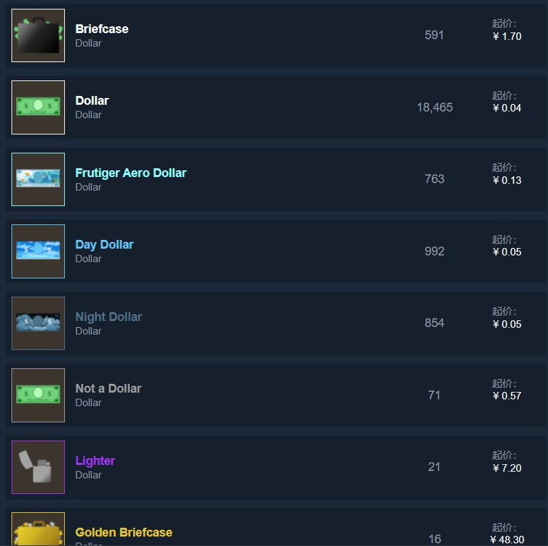Click the Dollar listing quantity 18,465
This screenshot has height=546, width=548.
(434, 107)
